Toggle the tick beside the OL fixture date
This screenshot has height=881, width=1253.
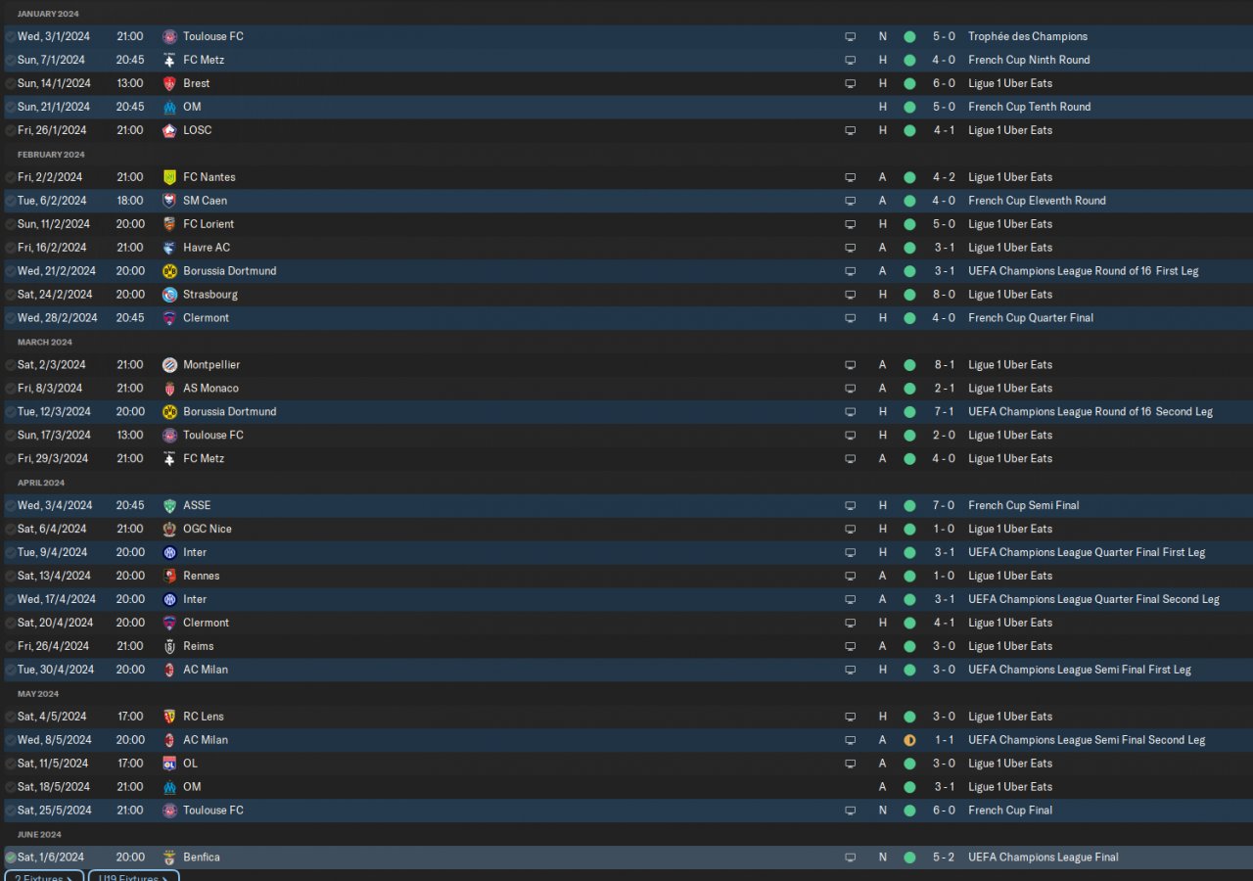[10, 765]
